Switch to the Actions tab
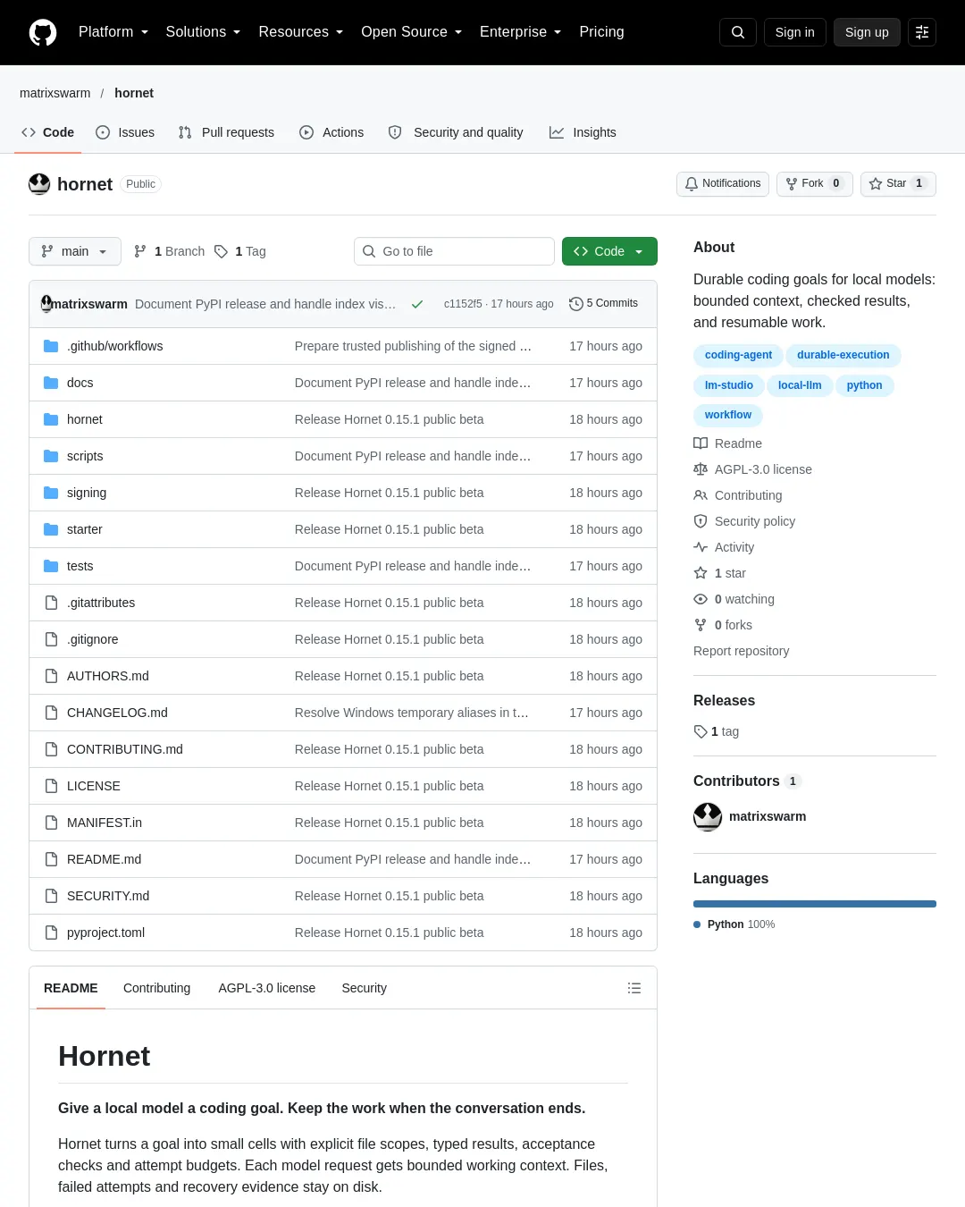 [x=331, y=132]
